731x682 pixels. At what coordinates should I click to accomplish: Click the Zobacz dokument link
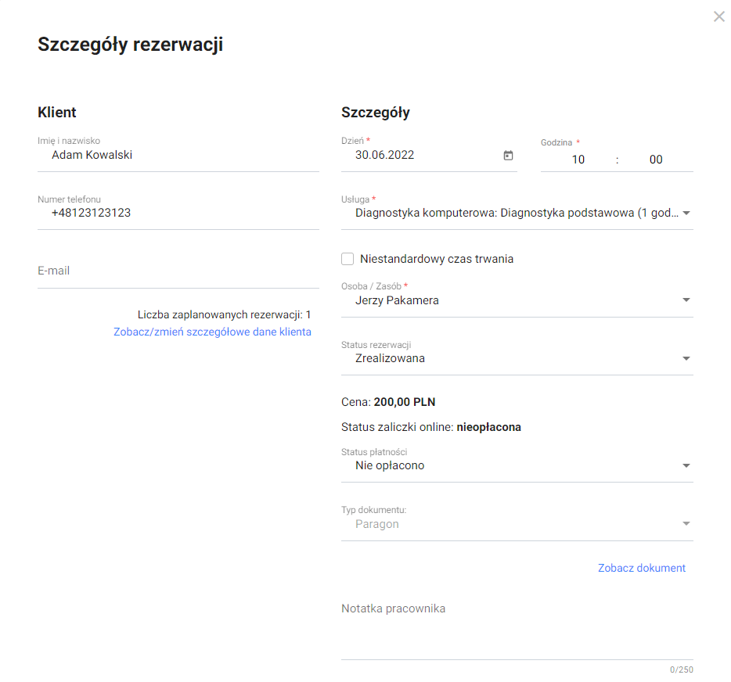(x=641, y=569)
